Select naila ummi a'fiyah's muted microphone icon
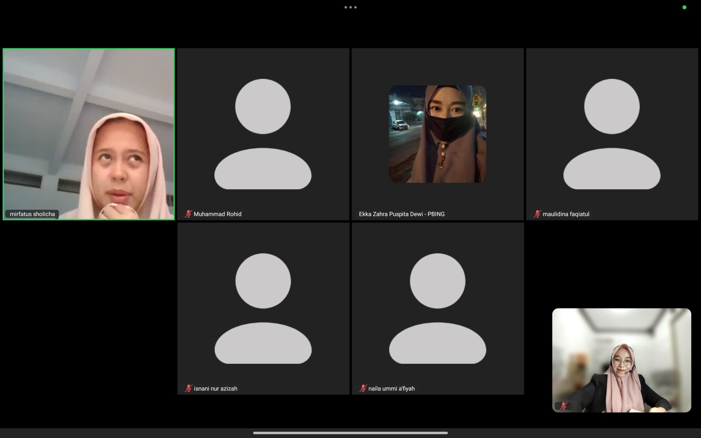 click(x=363, y=388)
